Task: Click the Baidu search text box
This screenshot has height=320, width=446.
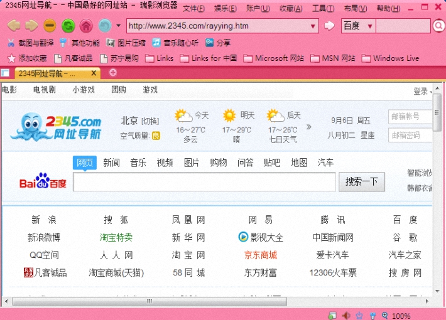Action: pos(205,182)
